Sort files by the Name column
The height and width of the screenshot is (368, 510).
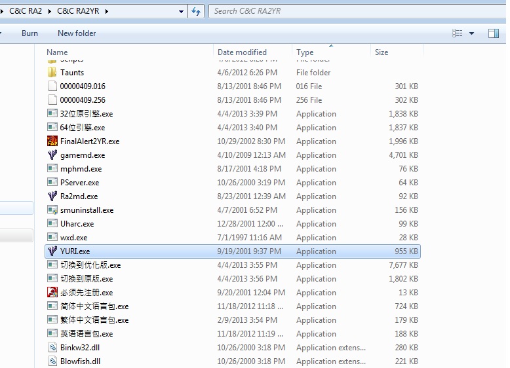coord(57,52)
